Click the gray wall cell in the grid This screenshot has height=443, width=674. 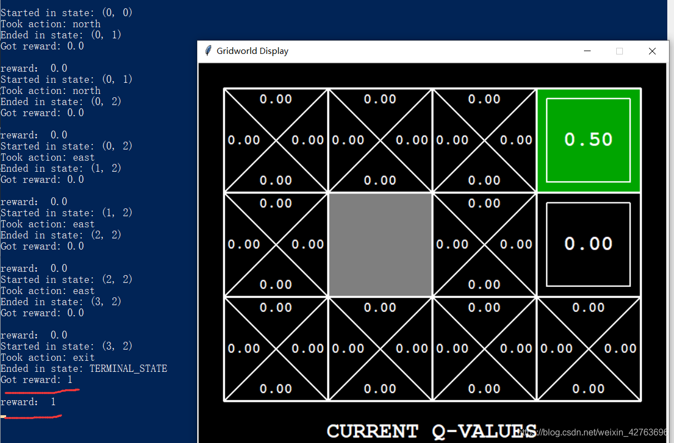[x=381, y=244]
